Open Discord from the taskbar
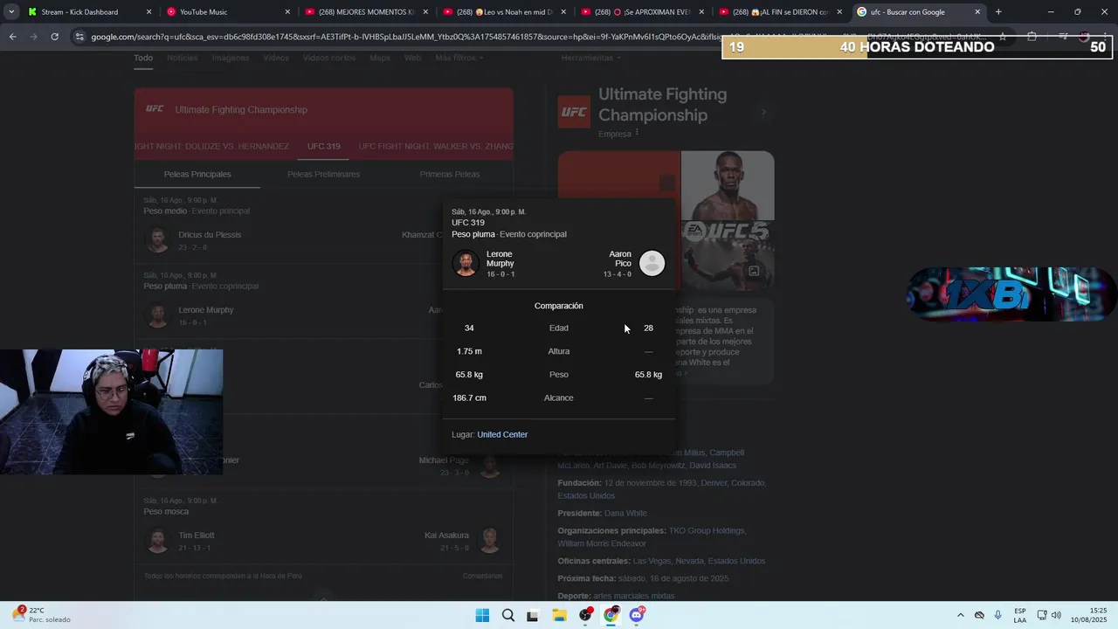Image resolution: width=1118 pixels, height=629 pixels. pyautogui.click(x=638, y=615)
